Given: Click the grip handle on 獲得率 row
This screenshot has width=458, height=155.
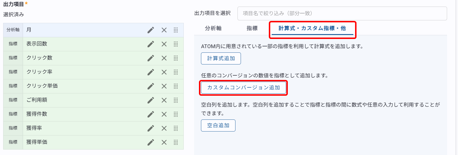Looking at the screenshot, I should click(176, 128).
